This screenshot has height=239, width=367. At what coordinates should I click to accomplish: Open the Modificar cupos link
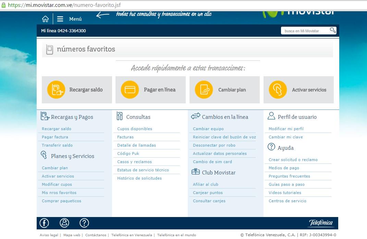tap(57, 184)
